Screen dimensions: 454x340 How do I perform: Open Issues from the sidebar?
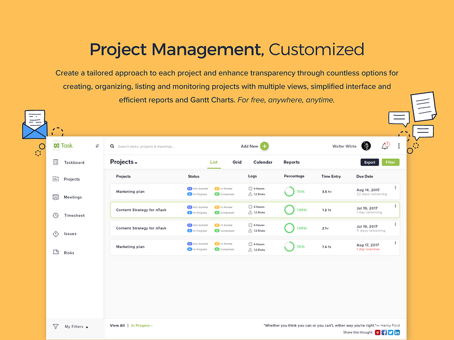coord(70,233)
